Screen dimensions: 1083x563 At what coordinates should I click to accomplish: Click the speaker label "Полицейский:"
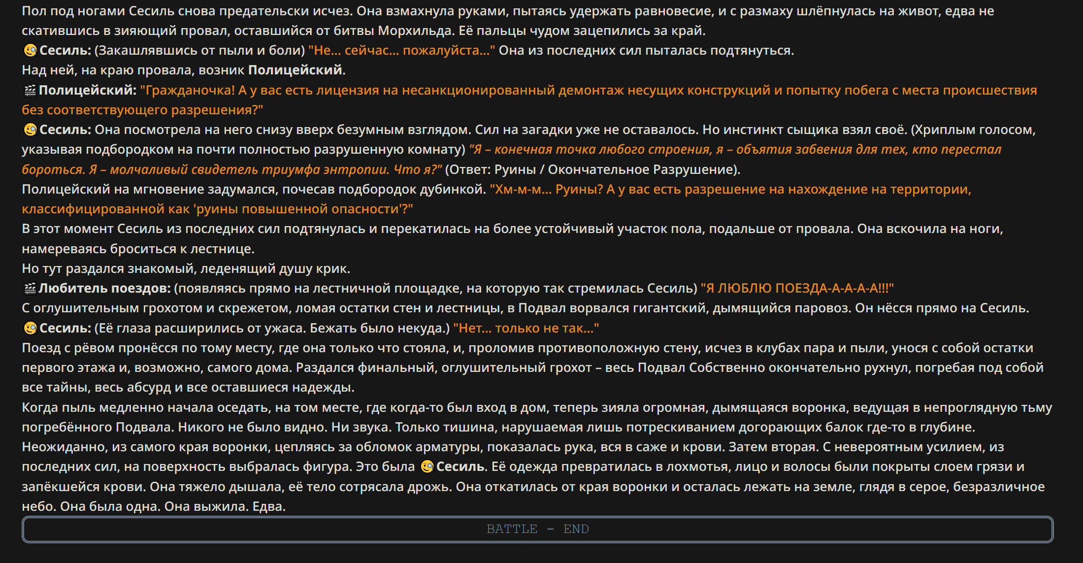click(x=88, y=90)
